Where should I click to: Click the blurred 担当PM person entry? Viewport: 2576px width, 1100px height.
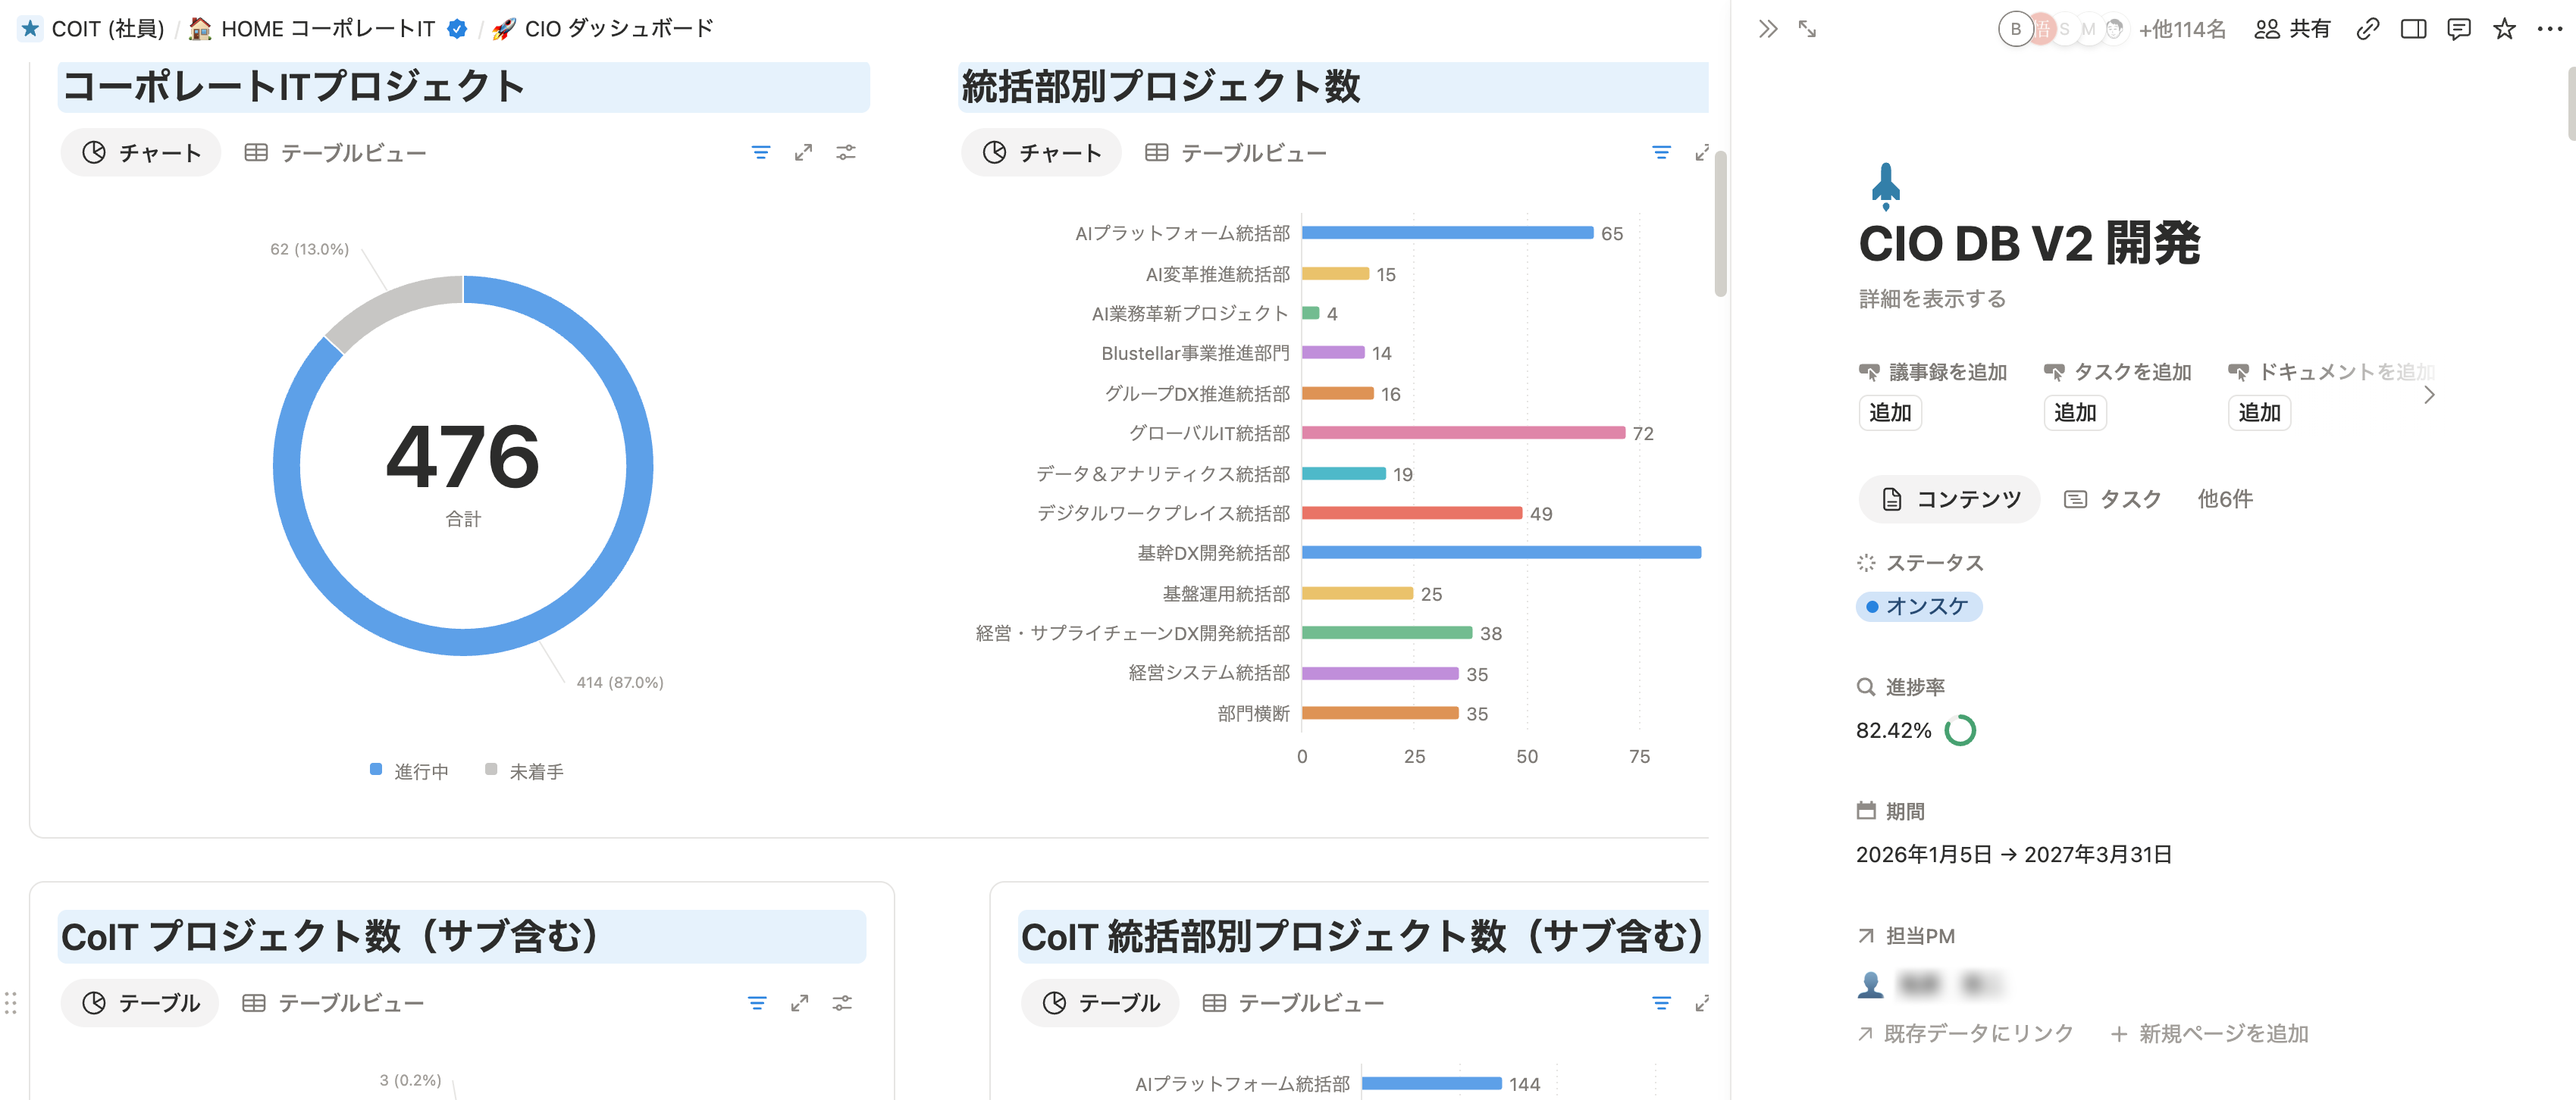pos(1930,985)
